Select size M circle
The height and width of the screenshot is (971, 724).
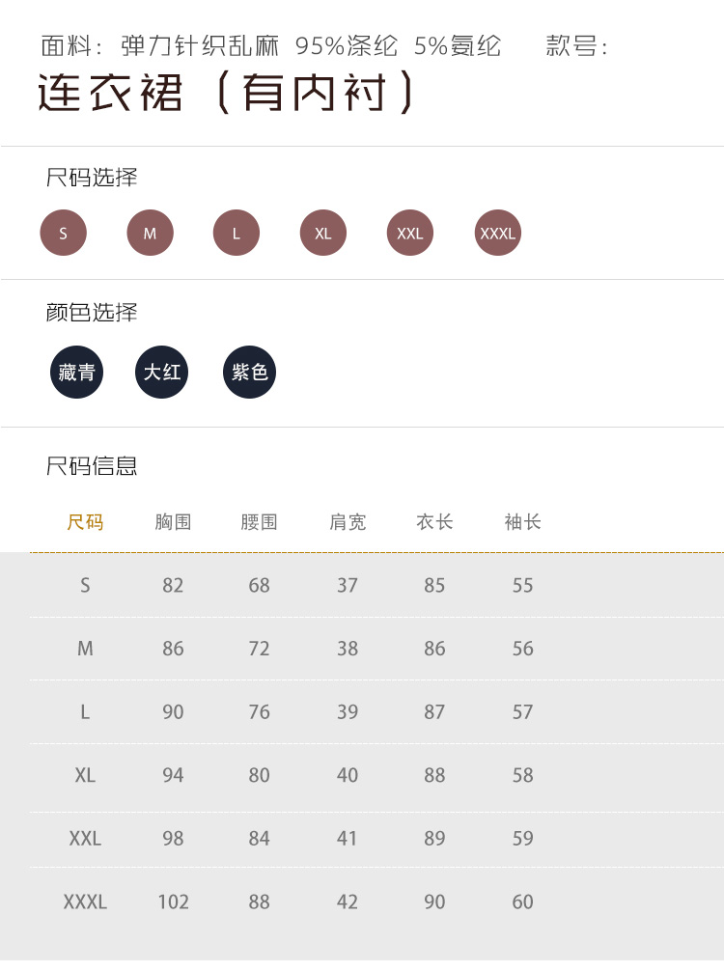pos(150,233)
